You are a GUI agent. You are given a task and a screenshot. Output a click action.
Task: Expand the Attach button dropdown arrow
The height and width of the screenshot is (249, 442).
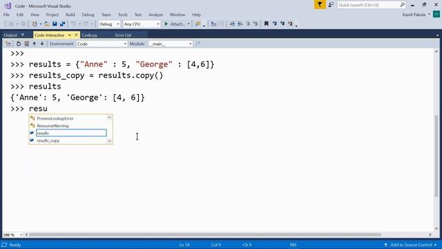tap(189, 24)
